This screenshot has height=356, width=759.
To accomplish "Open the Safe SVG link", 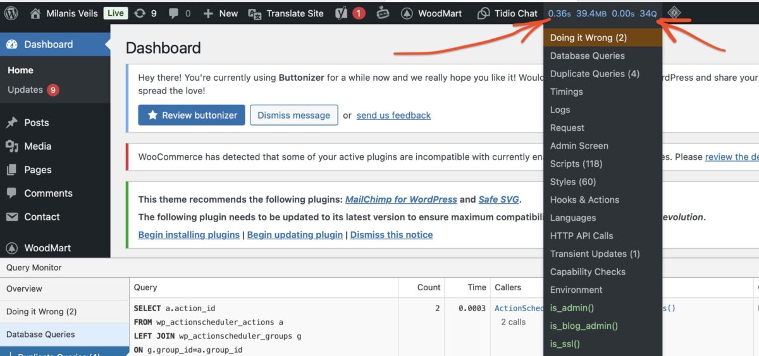I will point(498,199).
